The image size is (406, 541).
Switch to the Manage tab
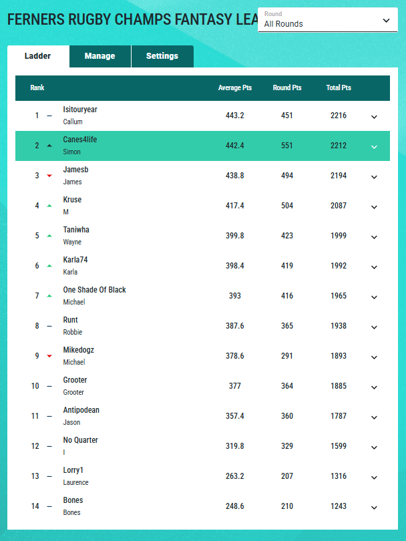click(x=99, y=56)
